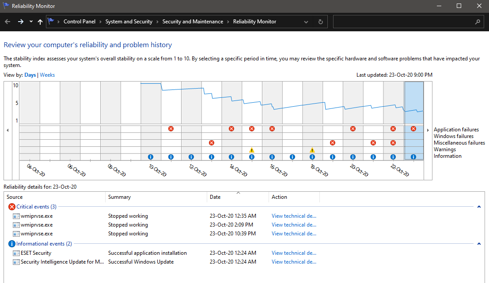Click the back navigation arrow
This screenshot has height=283, width=489.
[x=8, y=22]
